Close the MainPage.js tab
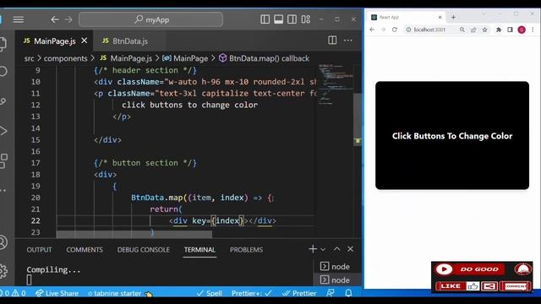 [85, 41]
